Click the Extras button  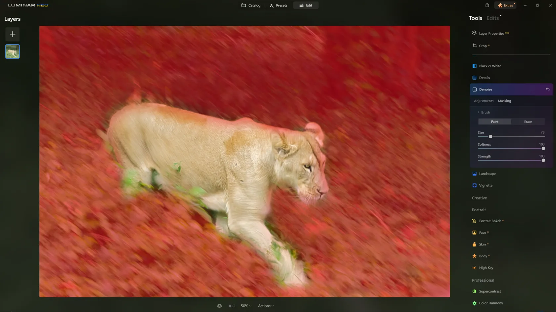point(505,5)
